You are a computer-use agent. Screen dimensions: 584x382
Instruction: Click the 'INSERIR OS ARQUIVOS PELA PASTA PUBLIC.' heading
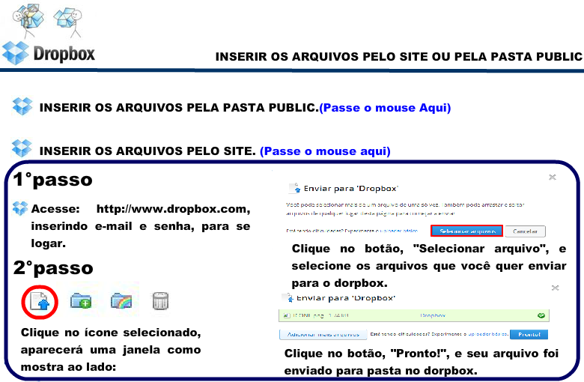point(179,108)
